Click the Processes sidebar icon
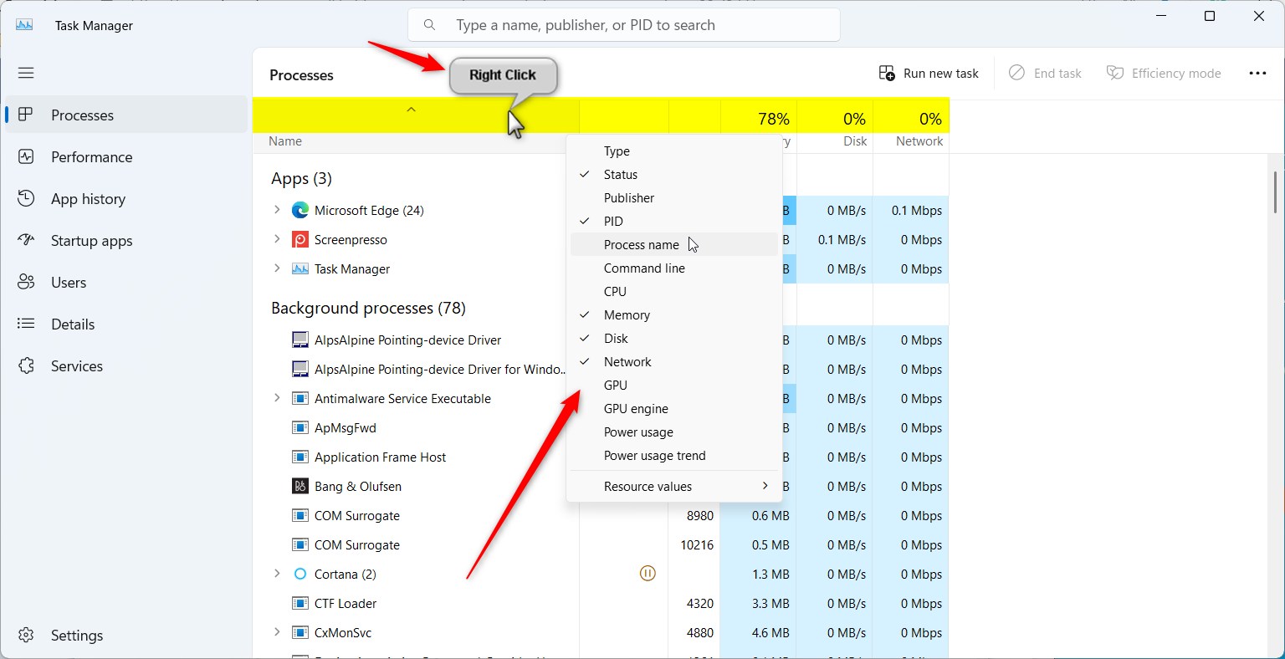 click(26, 115)
